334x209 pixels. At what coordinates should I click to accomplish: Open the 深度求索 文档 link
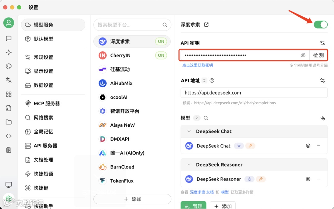202,192
